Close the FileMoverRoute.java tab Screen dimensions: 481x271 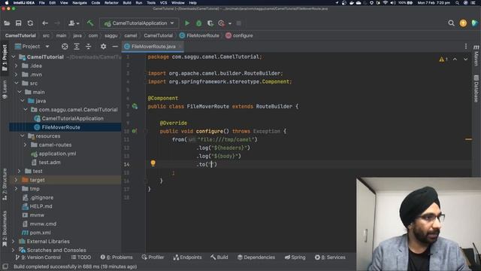pyautogui.click(x=180, y=47)
